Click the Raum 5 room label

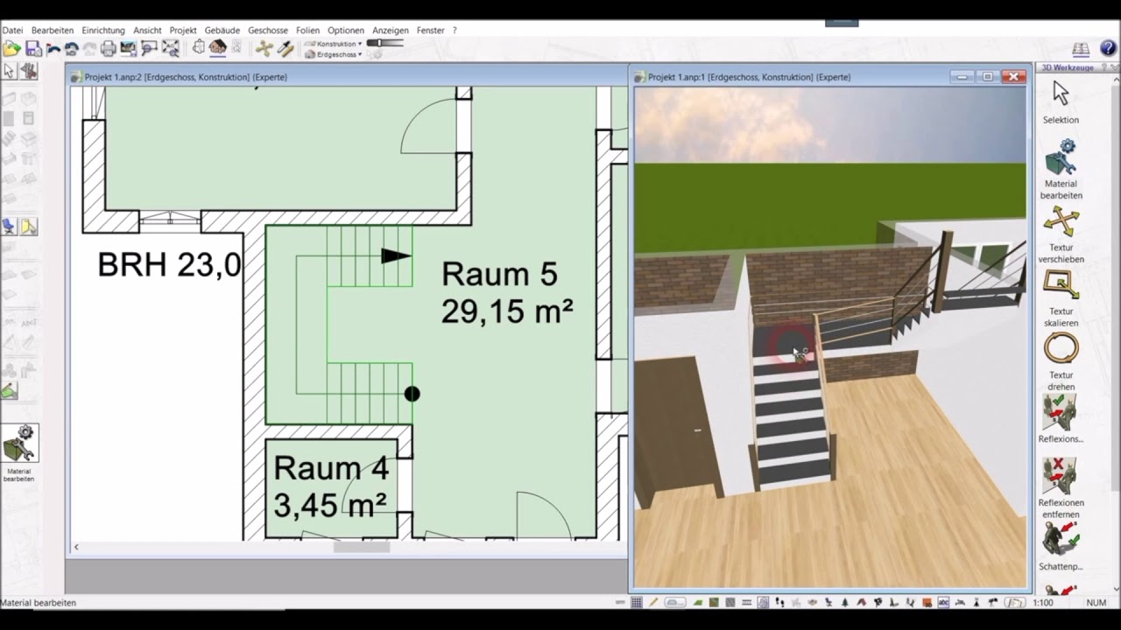point(499,274)
